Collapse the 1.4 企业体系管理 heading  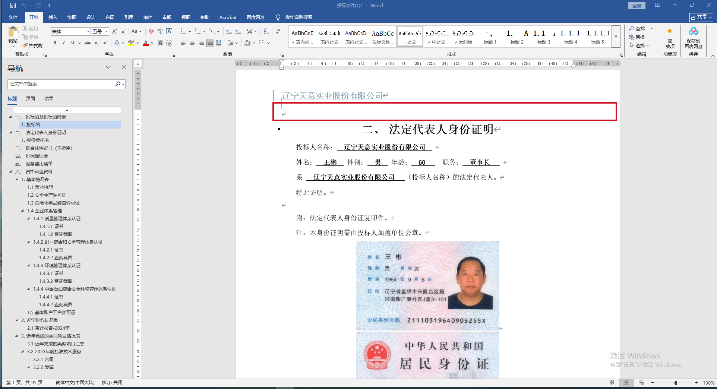coord(23,211)
